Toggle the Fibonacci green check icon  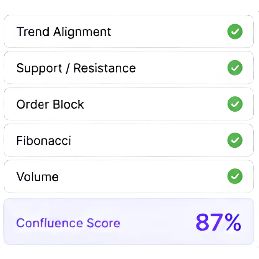pos(235,140)
